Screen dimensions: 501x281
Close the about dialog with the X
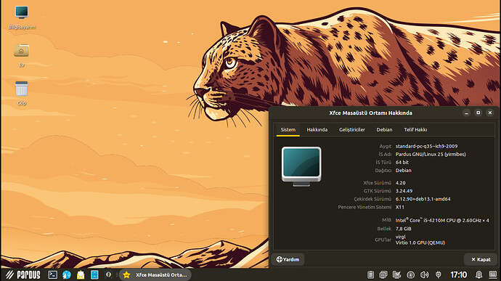click(x=490, y=113)
